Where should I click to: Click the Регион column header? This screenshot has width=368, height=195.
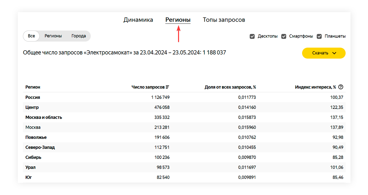pos(33,87)
